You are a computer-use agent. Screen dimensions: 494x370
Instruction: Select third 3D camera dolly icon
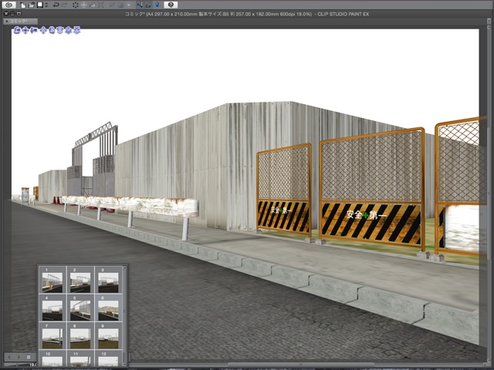(34, 30)
